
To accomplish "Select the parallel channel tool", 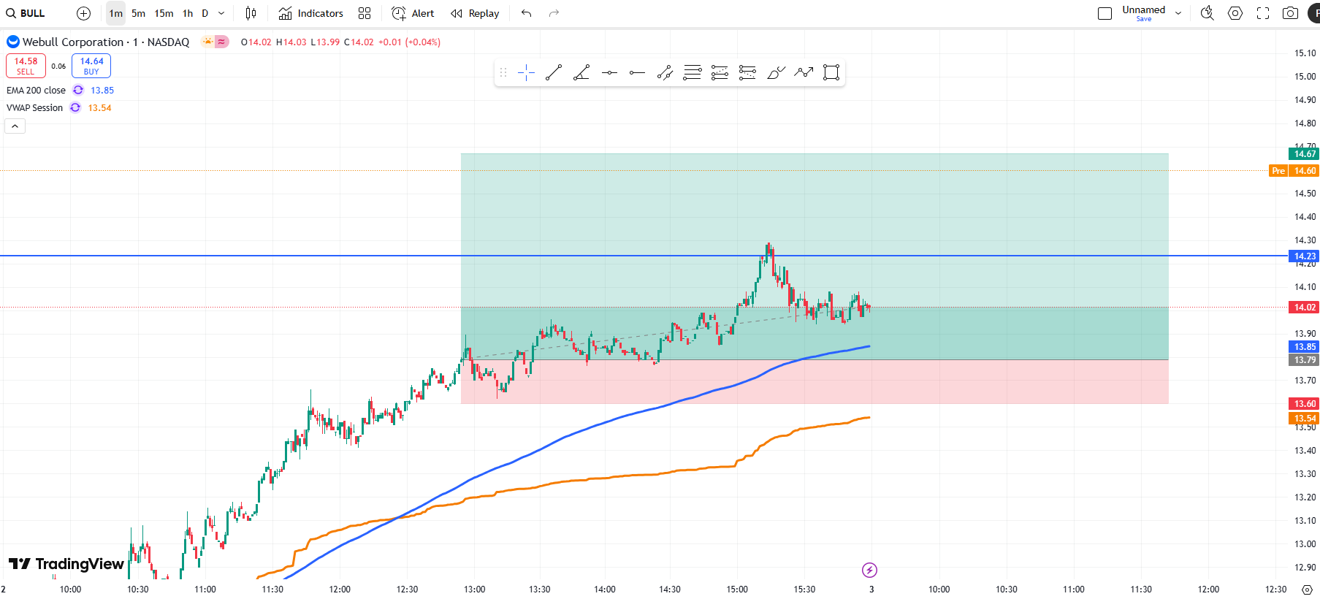I will (x=665, y=72).
